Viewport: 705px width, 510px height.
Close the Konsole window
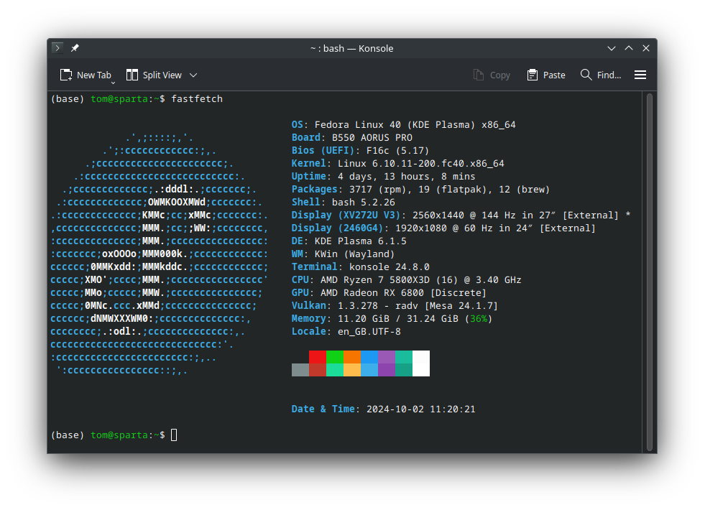point(646,48)
